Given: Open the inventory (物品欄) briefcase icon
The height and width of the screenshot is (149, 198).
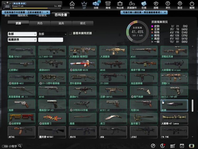Looking at the screenshot, I should pos(120,5).
